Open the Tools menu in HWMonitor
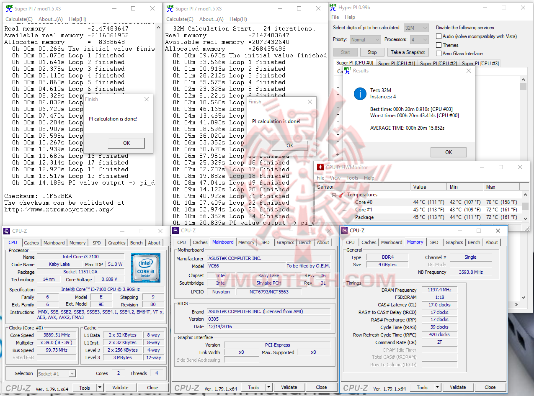534x396 pixels. pos(352,177)
